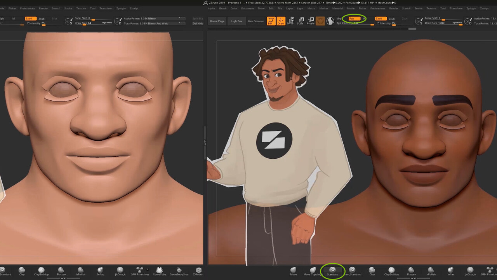The height and width of the screenshot is (280, 497).
Task: Select JACcut_A brush in right window
Action: [x=470, y=271]
